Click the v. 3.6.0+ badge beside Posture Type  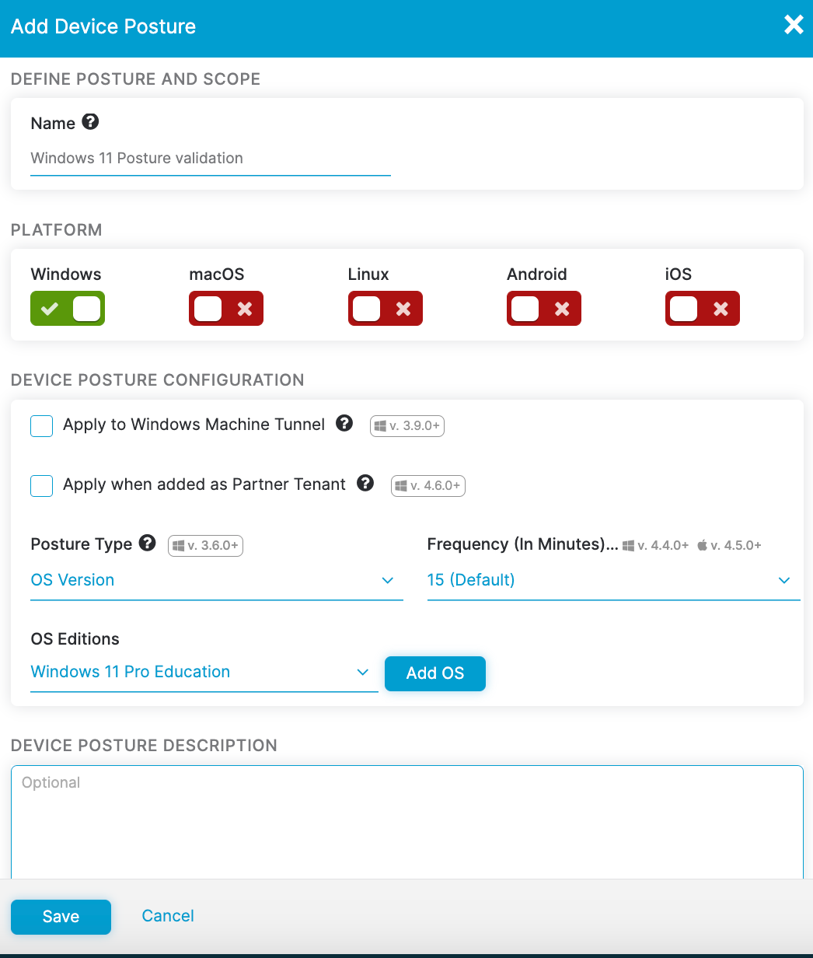[206, 546]
